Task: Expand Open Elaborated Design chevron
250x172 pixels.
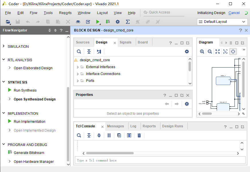Action: point(9,68)
